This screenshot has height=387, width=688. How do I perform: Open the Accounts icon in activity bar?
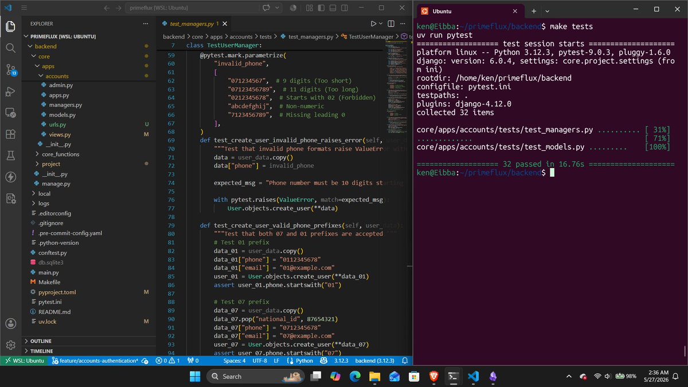pos(10,323)
